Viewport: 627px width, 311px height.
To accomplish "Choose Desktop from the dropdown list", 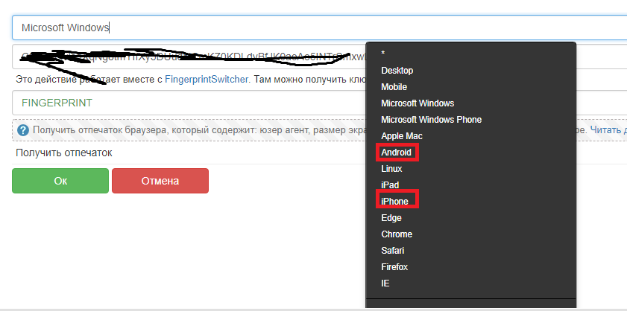I will click(397, 70).
